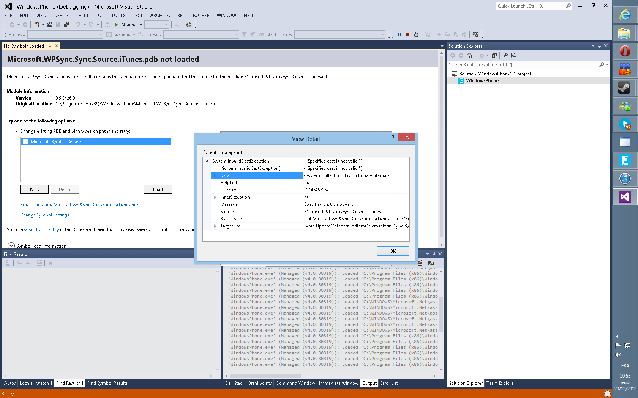Image resolution: width=638 pixels, height=398 pixels.
Task: Click Change Symbol Settings link
Action: click(x=46, y=215)
